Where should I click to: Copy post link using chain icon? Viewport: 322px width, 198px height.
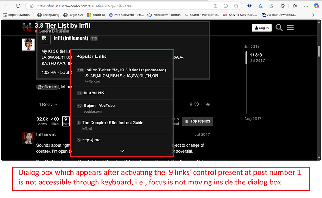[208, 104]
